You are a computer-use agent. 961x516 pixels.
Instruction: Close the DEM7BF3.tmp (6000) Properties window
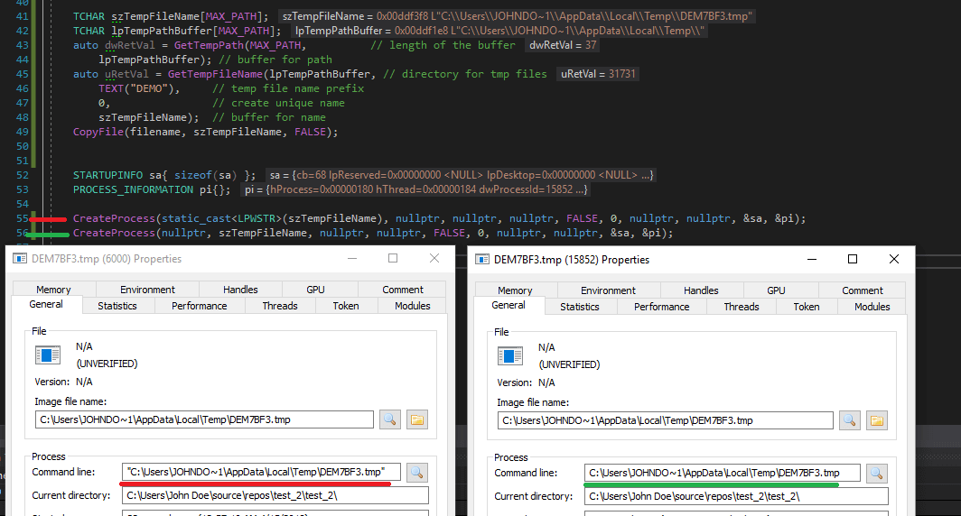[434, 258]
